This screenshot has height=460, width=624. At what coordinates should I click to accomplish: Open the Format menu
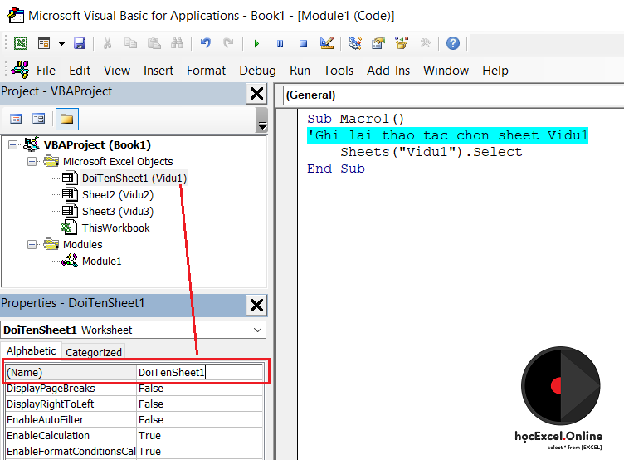pyautogui.click(x=206, y=71)
